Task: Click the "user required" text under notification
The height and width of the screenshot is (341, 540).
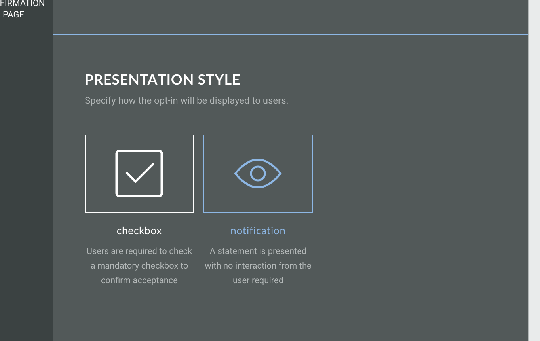Action: [x=258, y=280]
